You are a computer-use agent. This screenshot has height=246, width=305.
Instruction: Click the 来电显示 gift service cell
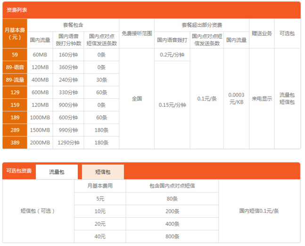(x=262, y=99)
